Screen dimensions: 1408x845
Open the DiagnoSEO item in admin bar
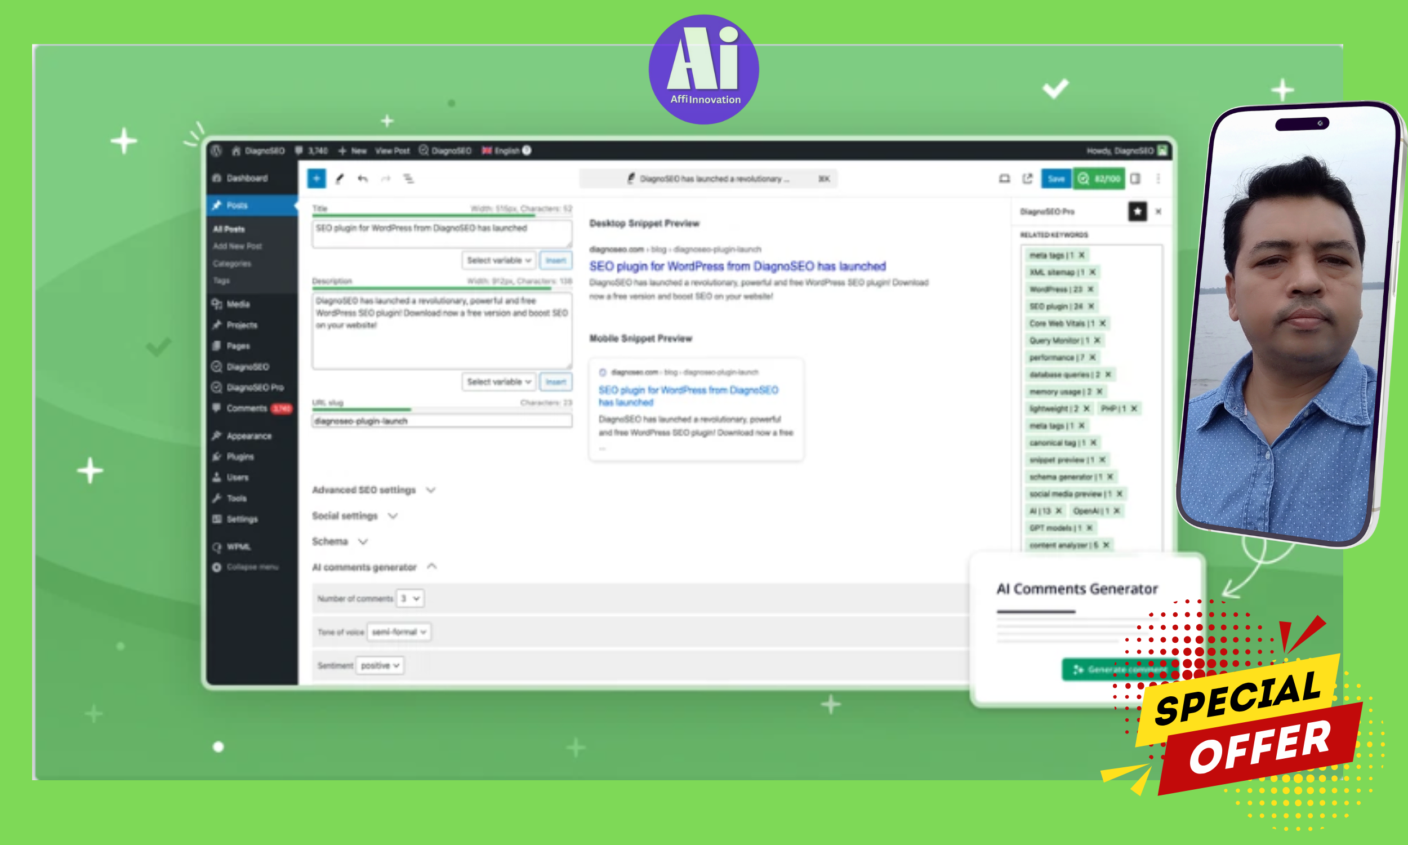tap(445, 150)
